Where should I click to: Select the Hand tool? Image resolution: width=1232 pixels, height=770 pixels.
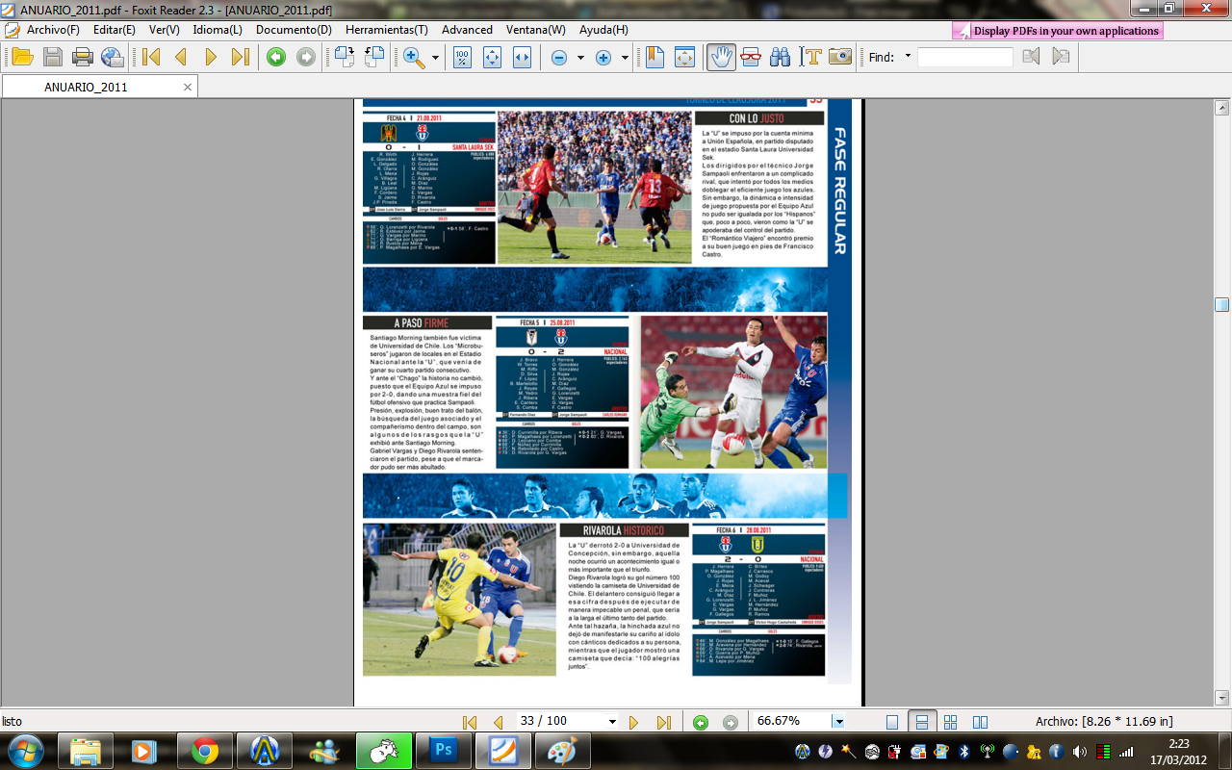[721, 57]
